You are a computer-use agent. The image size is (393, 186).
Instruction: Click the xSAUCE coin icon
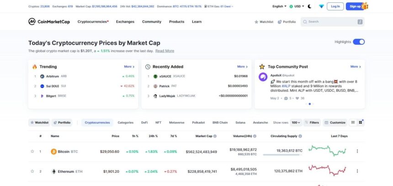(x=155, y=76)
